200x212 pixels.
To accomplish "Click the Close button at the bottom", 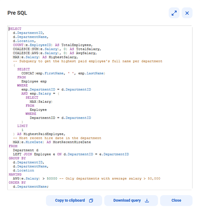I will [x=176, y=201].
